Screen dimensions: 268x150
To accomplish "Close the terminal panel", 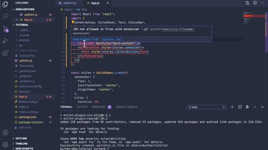I will tap(263, 107).
